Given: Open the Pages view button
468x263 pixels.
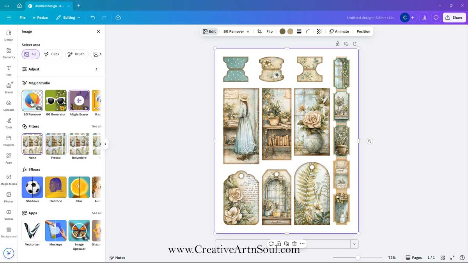Looking at the screenshot, I should click(414, 258).
